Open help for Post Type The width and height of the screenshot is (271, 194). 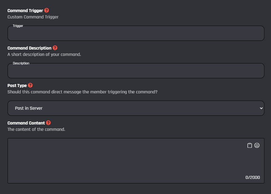coord(30,85)
